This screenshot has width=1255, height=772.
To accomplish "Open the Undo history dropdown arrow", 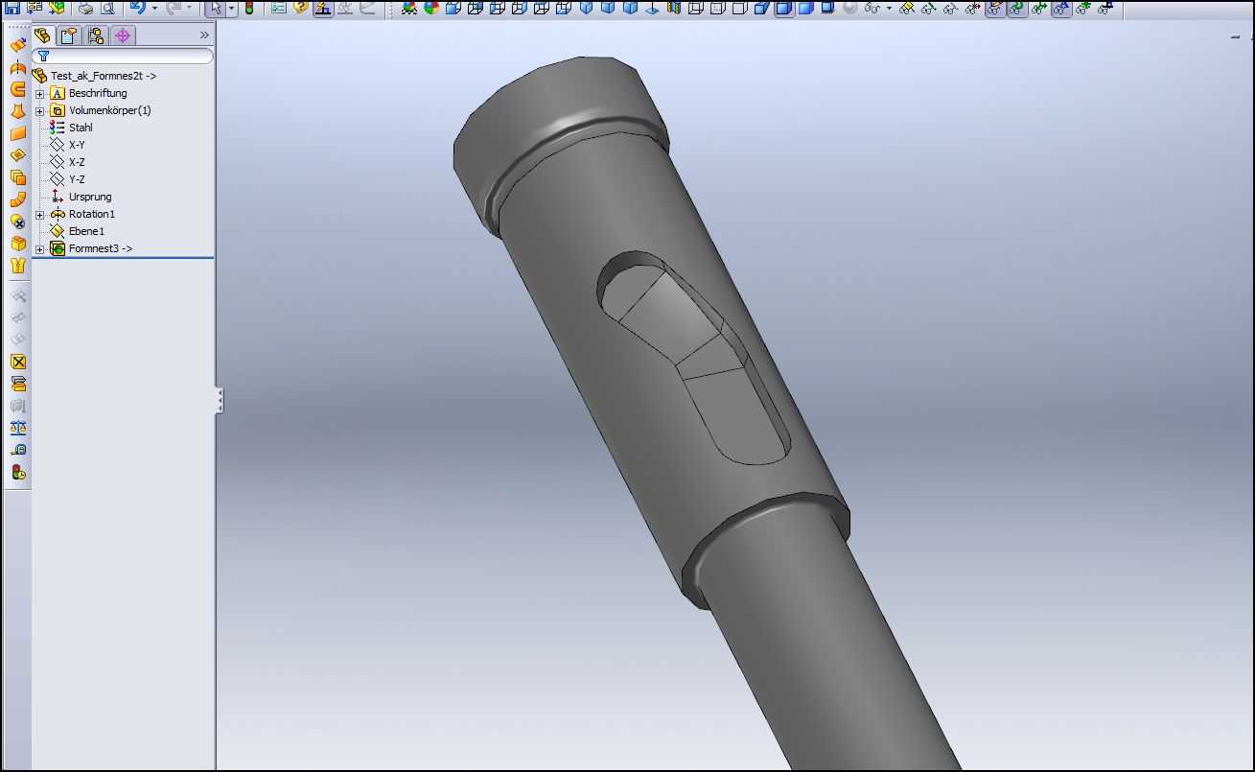I will click(x=154, y=9).
